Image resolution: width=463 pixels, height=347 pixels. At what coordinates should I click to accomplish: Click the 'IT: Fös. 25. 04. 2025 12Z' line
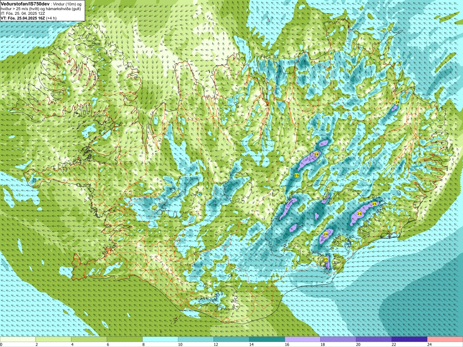23,13
